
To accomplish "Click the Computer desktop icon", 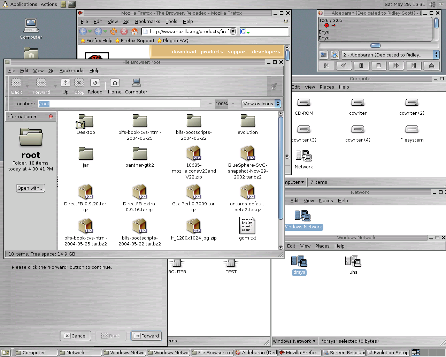I will point(31,29).
